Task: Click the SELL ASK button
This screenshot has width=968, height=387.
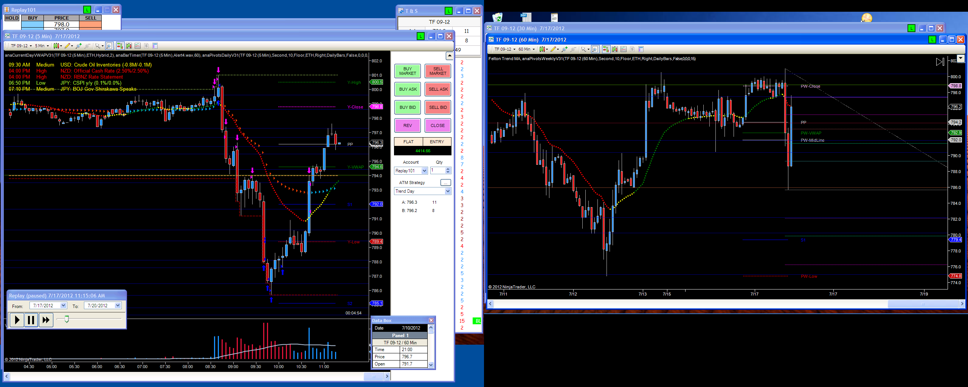Action: click(438, 89)
